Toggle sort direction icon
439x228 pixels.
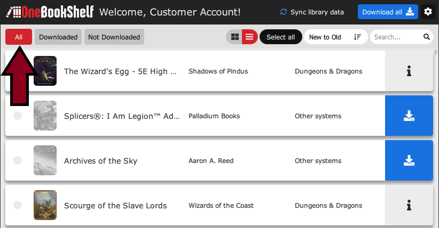[x=357, y=37]
